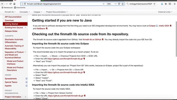Image resolution: width=177 pixels, height=100 pixels.
Task: Open the downloads arrow icon
Action: (162, 4)
